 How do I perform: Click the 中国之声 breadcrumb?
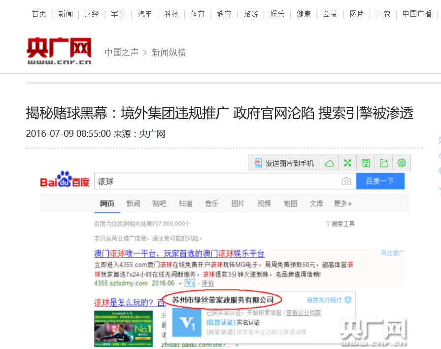122,53
